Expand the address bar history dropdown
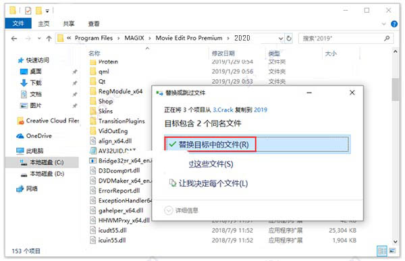Image resolution: width=405 pixels, height=261 pixels. [281, 39]
